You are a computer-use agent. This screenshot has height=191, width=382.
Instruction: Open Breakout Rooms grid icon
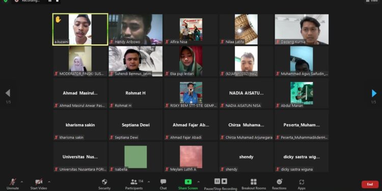pos(254,182)
